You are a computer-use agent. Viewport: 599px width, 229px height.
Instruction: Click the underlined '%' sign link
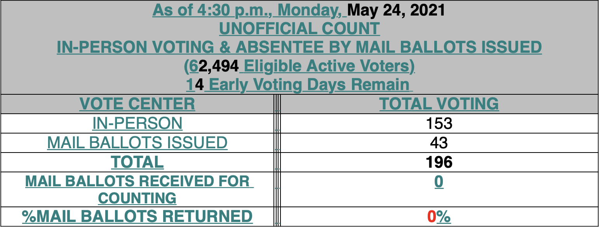pyautogui.click(x=444, y=217)
